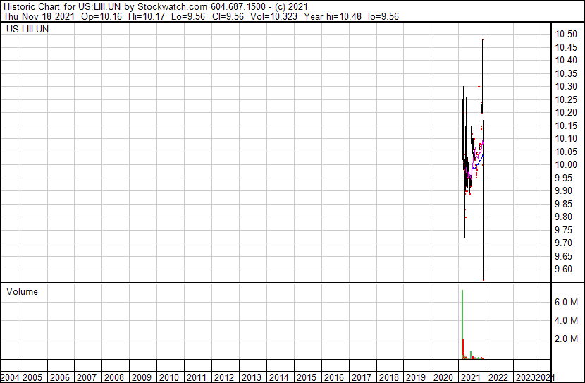Click the 9.95 price axis label

(x=563, y=178)
